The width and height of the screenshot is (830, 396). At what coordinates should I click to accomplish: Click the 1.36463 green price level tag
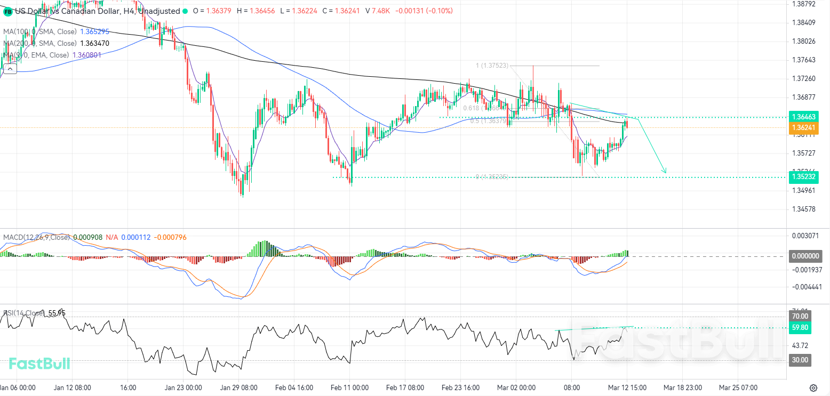(x=804, y=117)
